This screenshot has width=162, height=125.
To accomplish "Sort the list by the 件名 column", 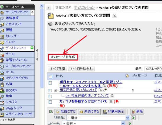I will pos(59,76).
